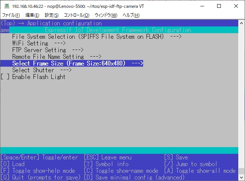Click the '[/] Jump to symbol' hint
Viewport: 245px width, 181px height.
point(191,164)
